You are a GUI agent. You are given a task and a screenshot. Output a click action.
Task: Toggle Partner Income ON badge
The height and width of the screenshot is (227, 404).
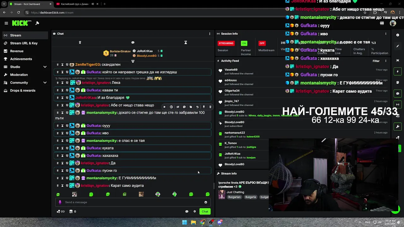tap(244, 43)
